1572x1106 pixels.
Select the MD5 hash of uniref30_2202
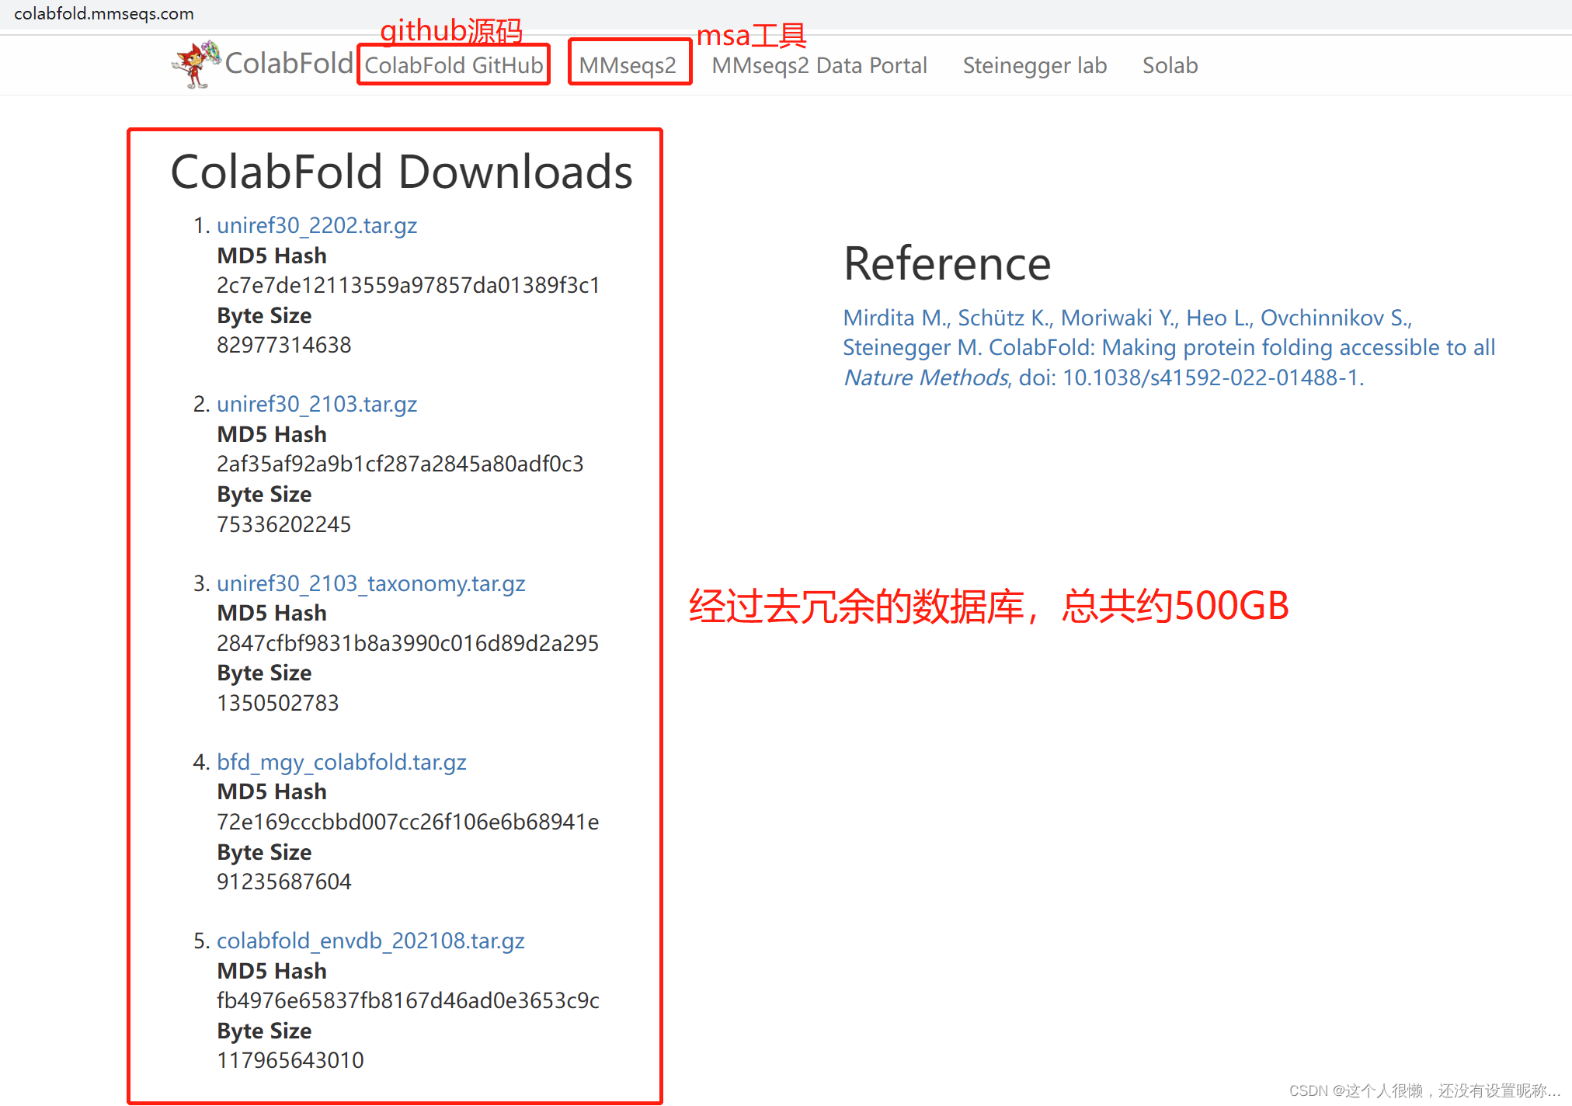pyautogui.click(x=407, y=285)
